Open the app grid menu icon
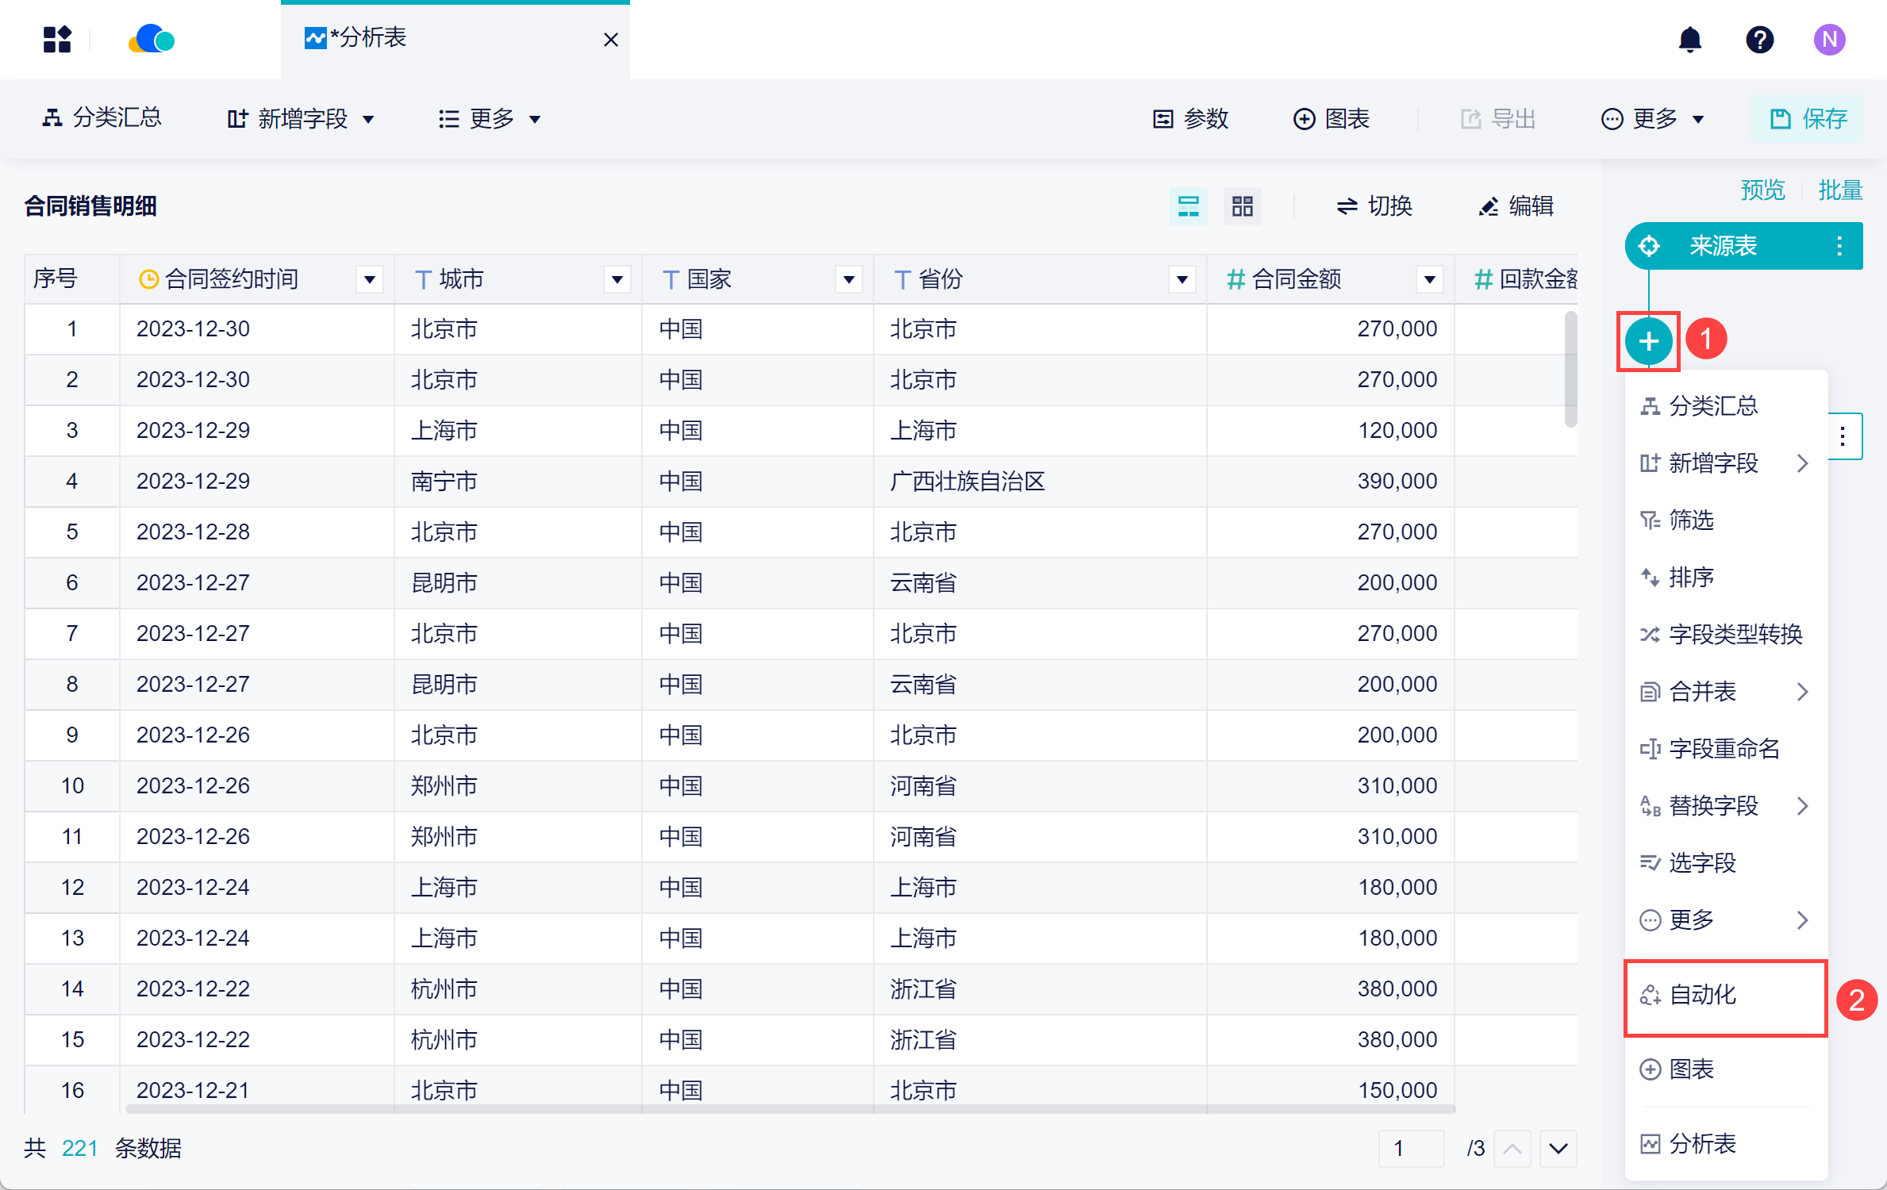Viewport: 1887px width, 1190px height. click(57, 40)
